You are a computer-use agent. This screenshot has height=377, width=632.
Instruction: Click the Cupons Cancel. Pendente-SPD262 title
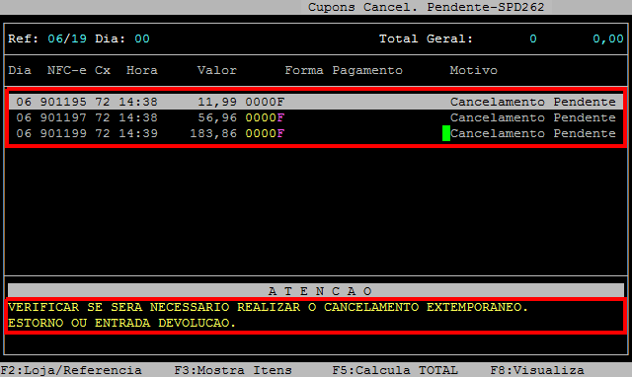click(426, 7)
